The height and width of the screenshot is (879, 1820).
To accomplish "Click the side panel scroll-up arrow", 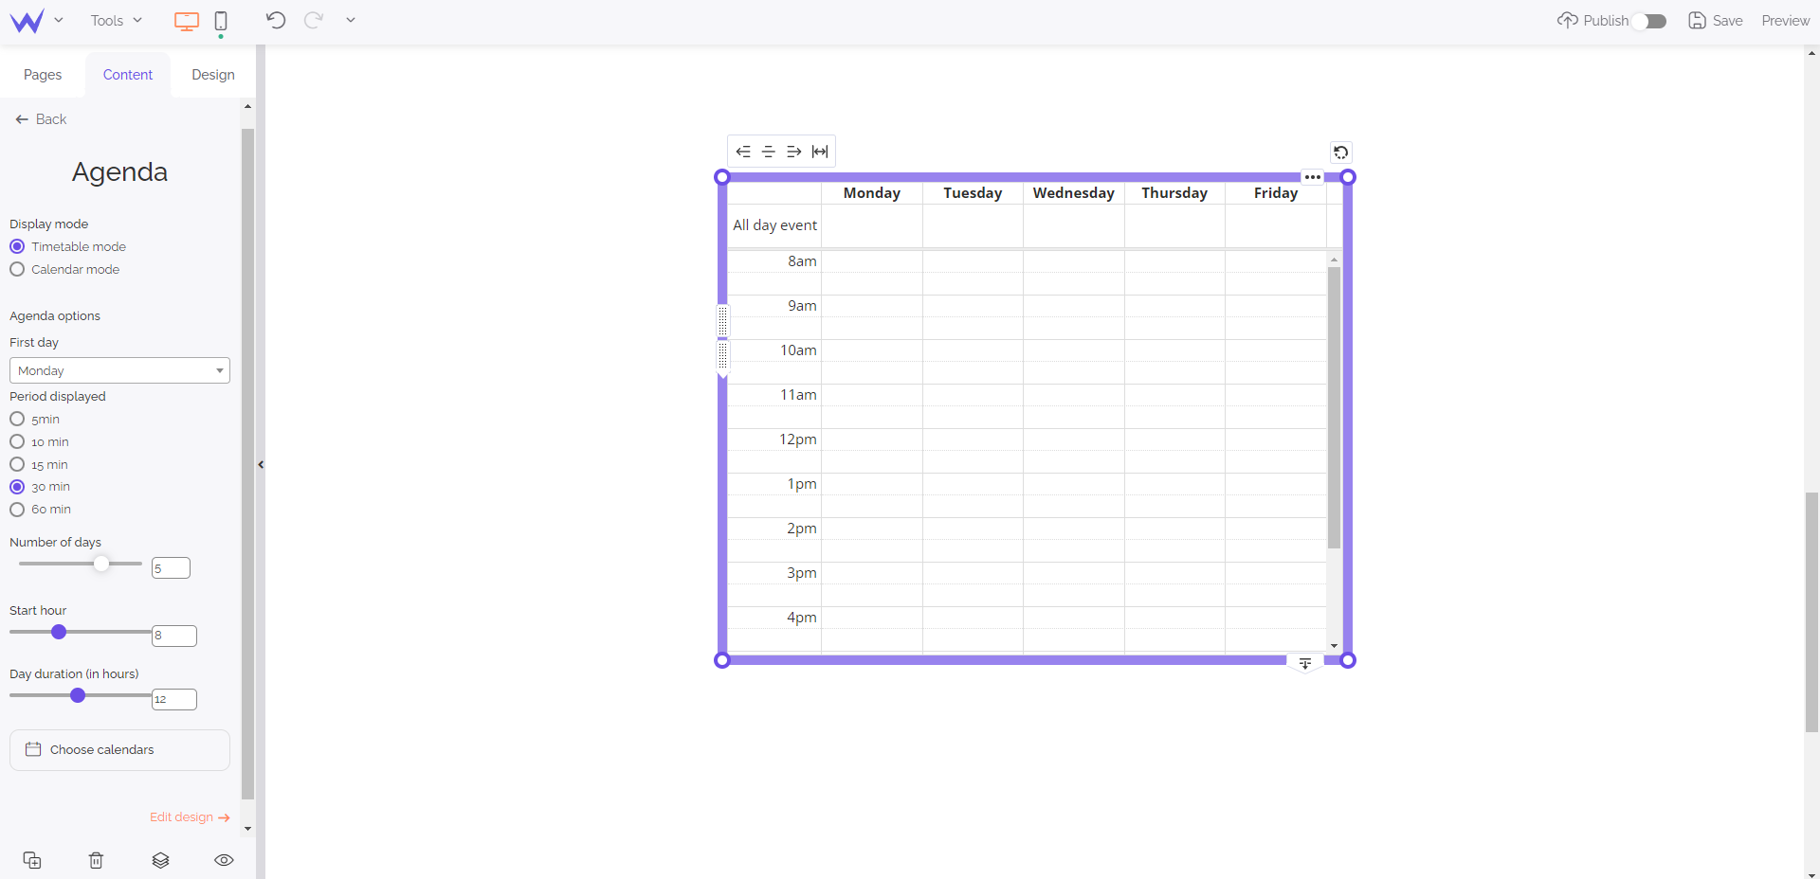I will (x=248, y=106).
